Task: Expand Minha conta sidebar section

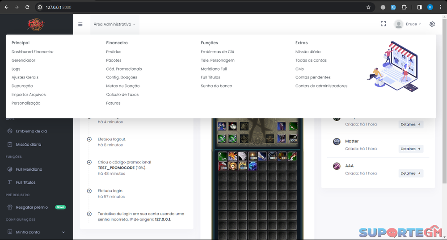Action: tap(63, 232)
